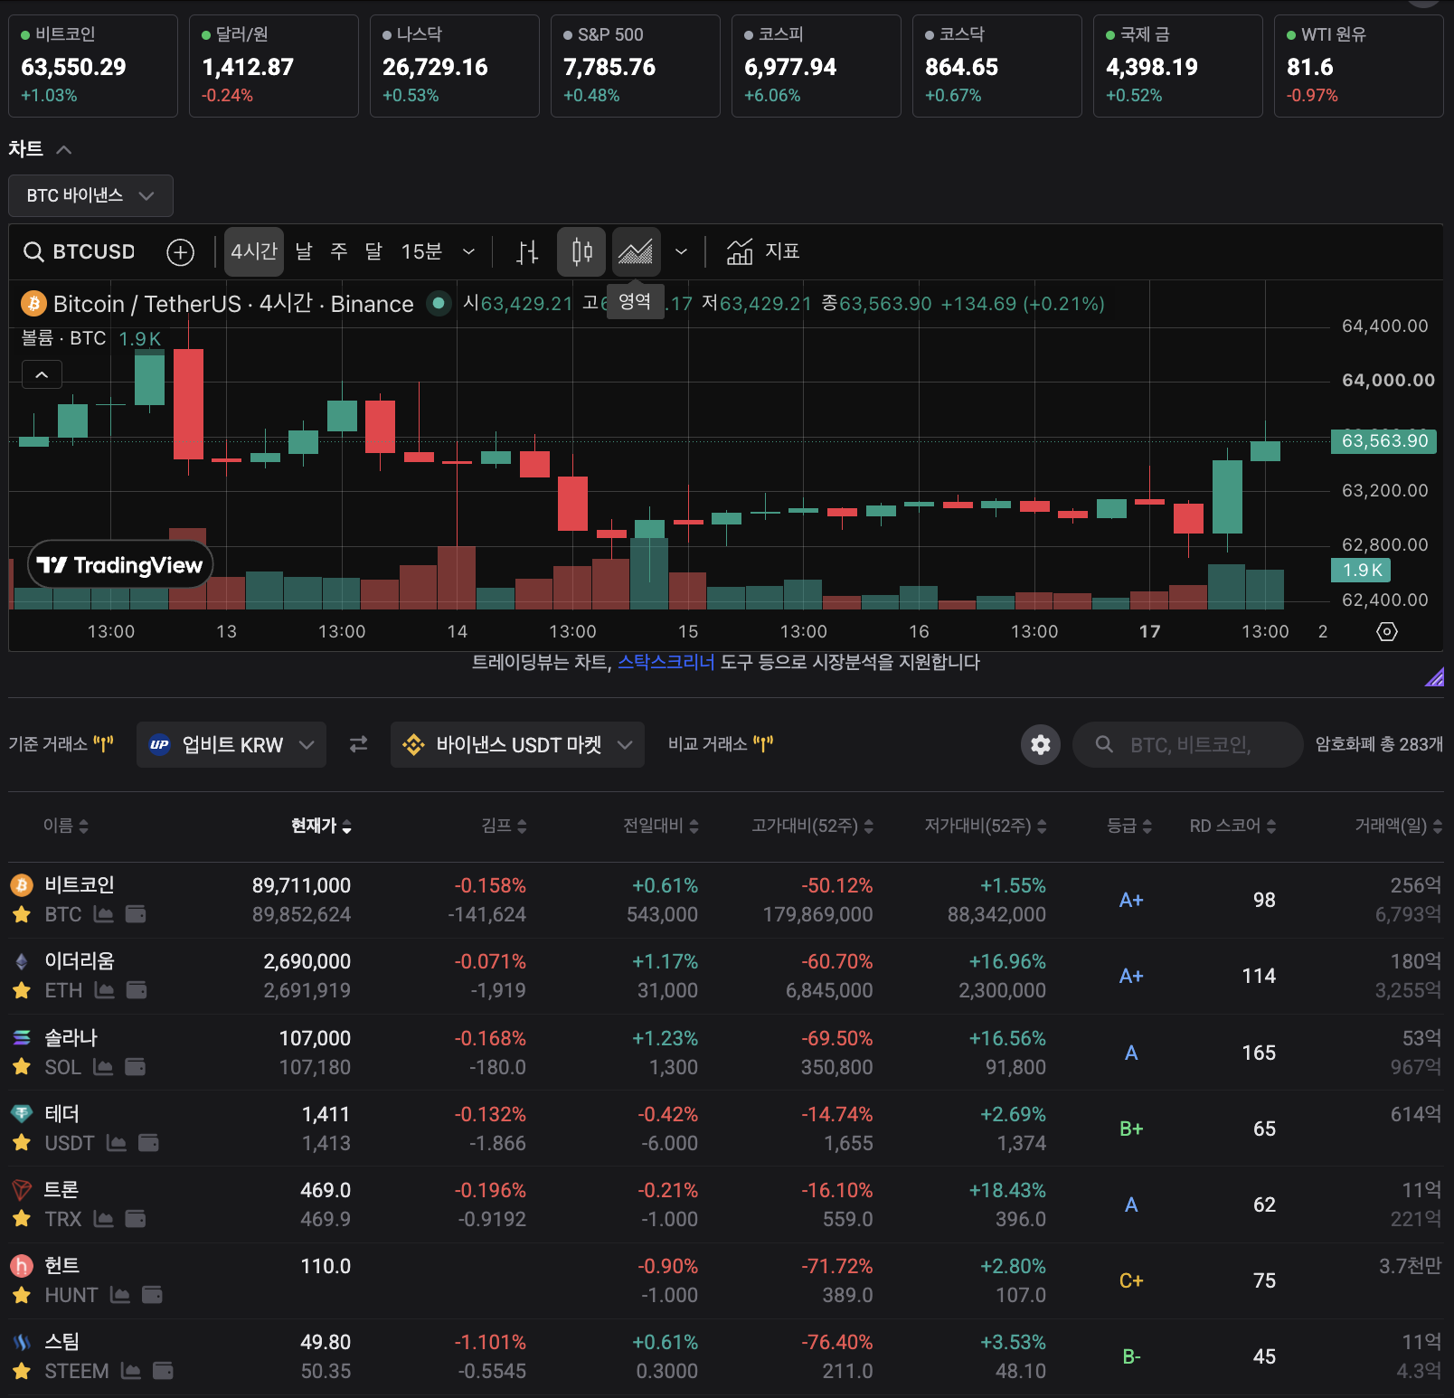
Task: Sort by 저가대비(52주) column
Action: (x=985, y=826)
